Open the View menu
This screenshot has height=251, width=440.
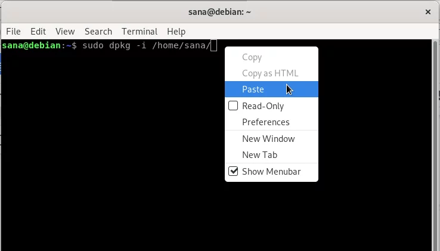click(x=65, y=32)
